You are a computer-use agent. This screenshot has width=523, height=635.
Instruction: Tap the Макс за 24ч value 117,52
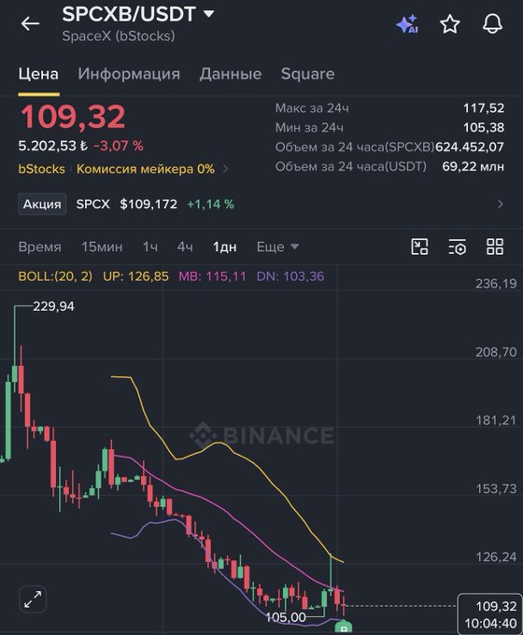pos(484,108)
